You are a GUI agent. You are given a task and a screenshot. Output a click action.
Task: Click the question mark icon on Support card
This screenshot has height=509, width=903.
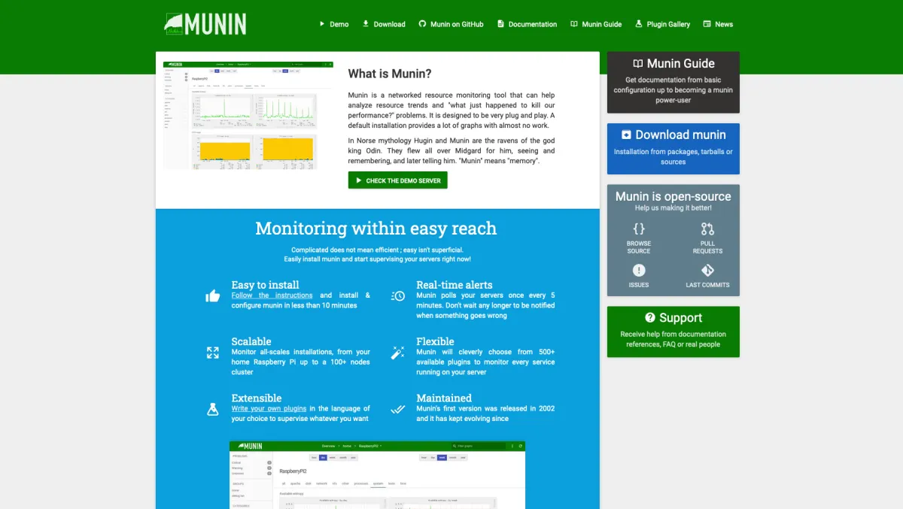[x=650, y=318]
